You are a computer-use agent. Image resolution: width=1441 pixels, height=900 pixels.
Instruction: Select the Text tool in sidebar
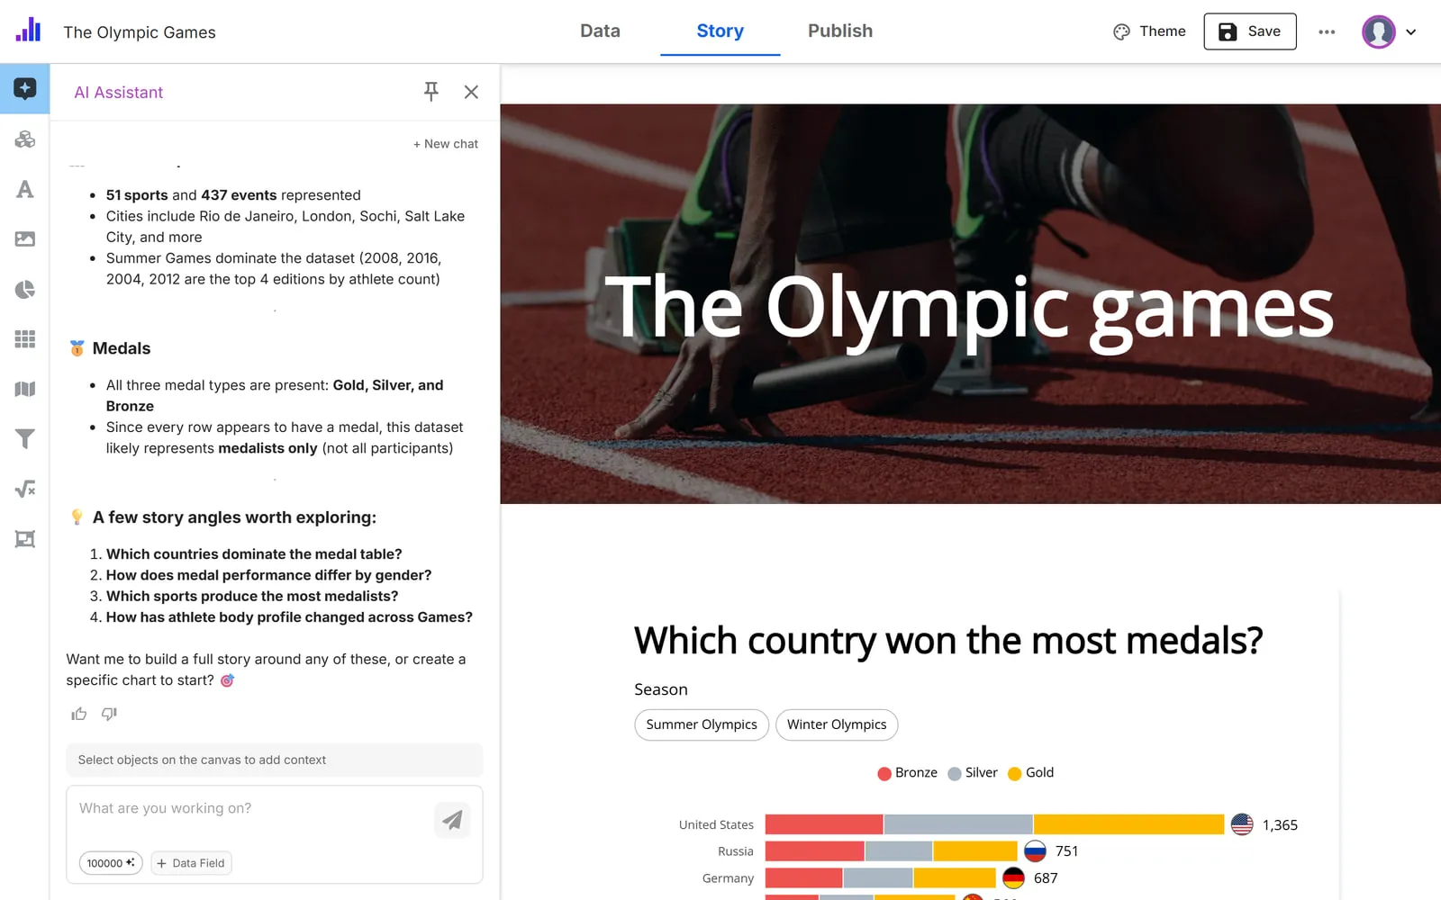pyautogui.click(x=24, y=189)
